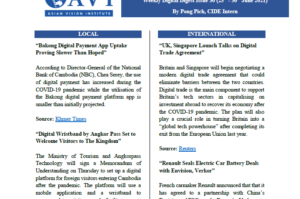Click the 'Source:' label beside Khmer Times
This screenshot has width=300, height=199.
(x=44, y=119)
